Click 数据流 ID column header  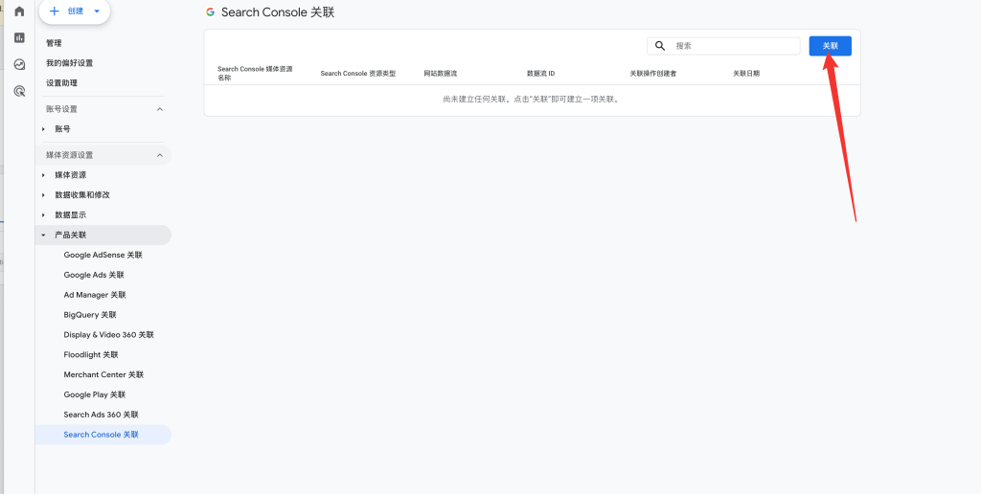[x=540, y=74]
